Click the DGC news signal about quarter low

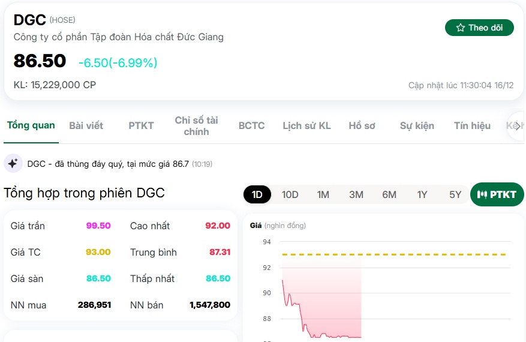click(x=108, y=164)
